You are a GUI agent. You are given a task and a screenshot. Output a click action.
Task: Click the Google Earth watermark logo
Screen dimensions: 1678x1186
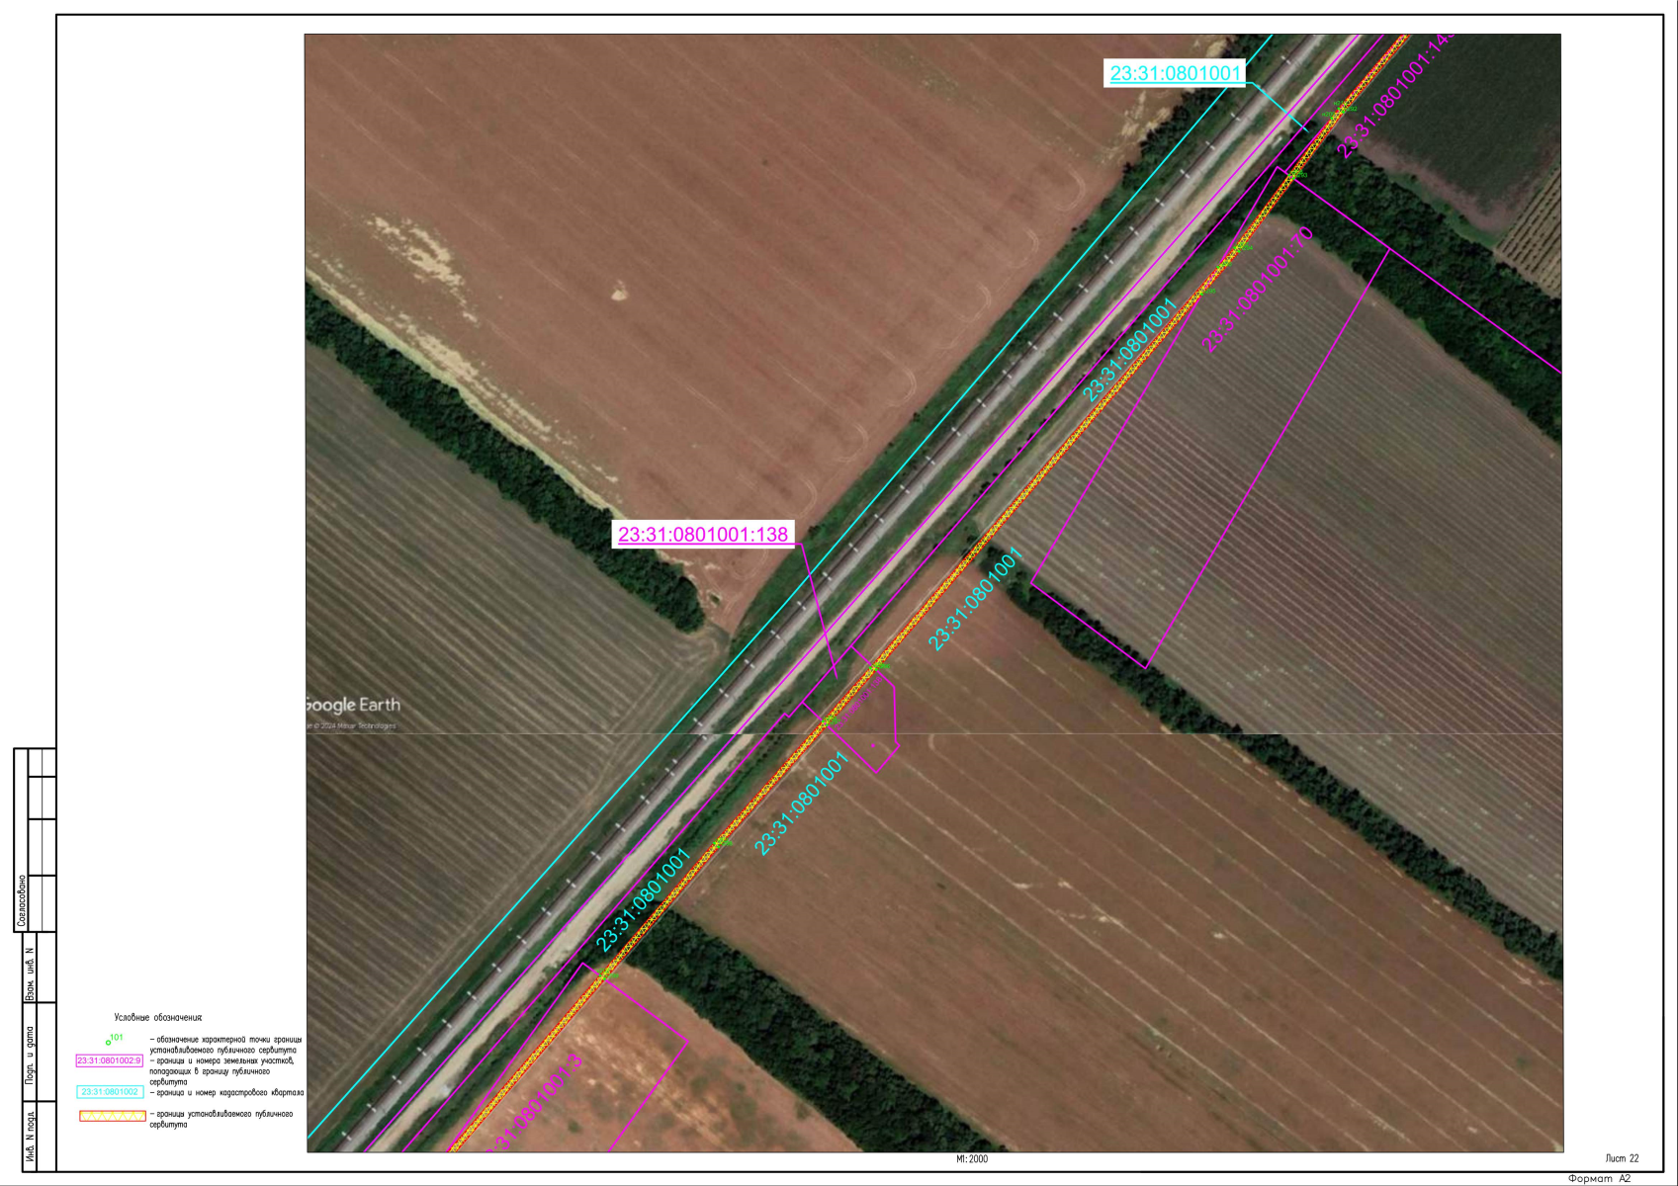pos(352,705)
